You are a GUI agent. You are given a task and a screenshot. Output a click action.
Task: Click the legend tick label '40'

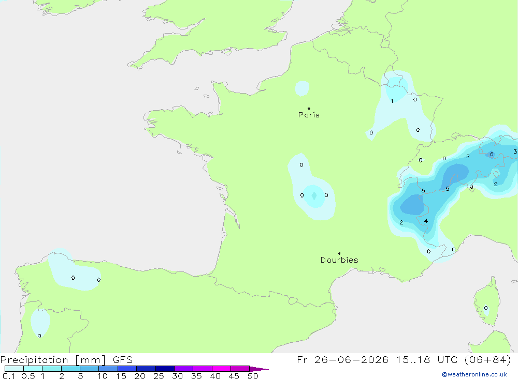pos(215,376)
